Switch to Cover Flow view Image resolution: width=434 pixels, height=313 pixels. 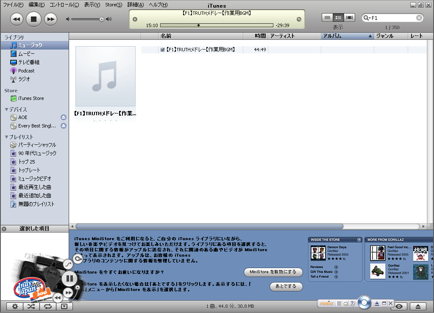click(349, 18)
